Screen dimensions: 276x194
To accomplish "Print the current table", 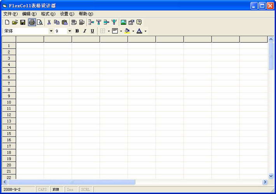I will click(x=32, y=23).
